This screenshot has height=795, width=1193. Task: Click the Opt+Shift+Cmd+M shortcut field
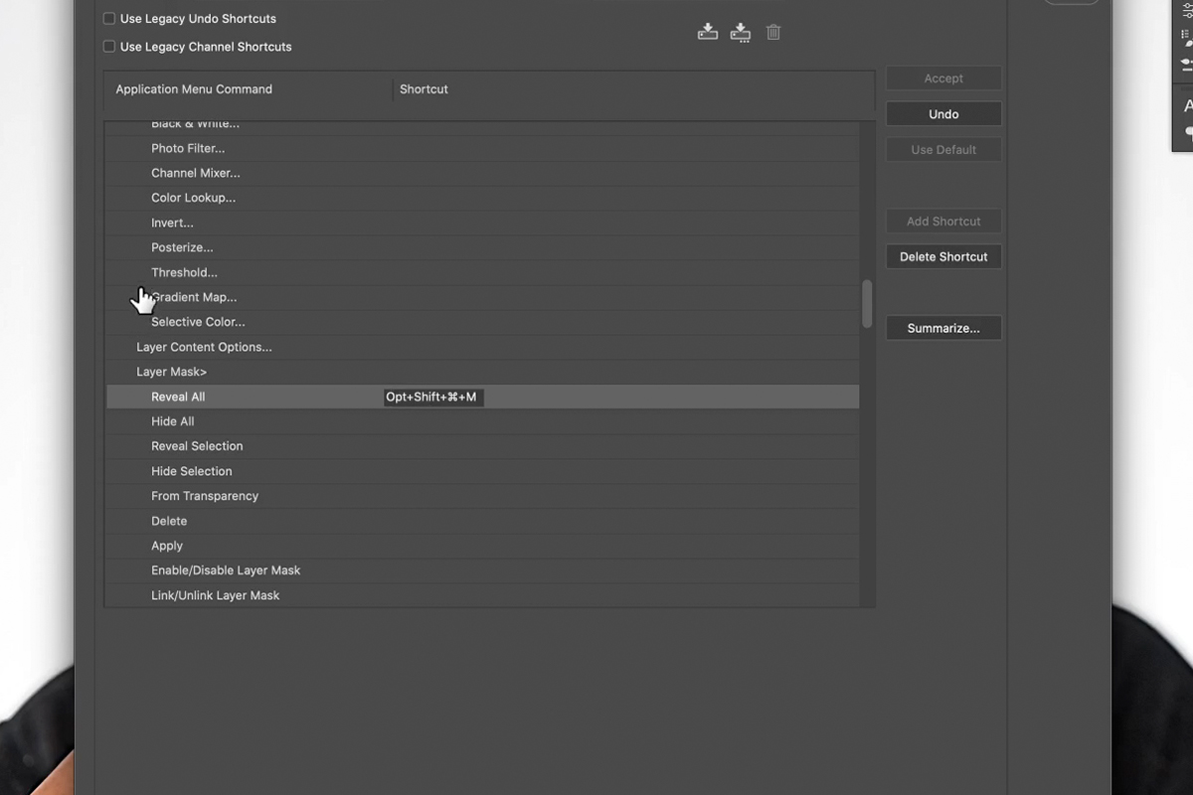tap(432, 397)
